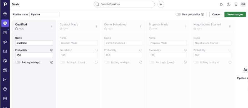
Task: Select the Proposal Made stage header
Action: pyautogui.click(x=168, y=26)
